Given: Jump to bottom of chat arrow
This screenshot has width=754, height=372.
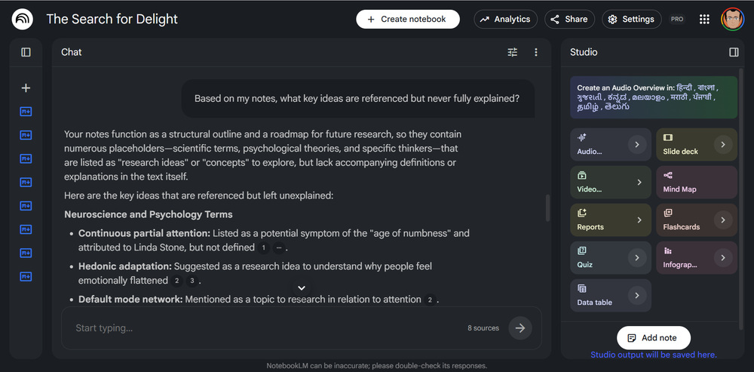Looking at the screenshot, I should point(302,287).
